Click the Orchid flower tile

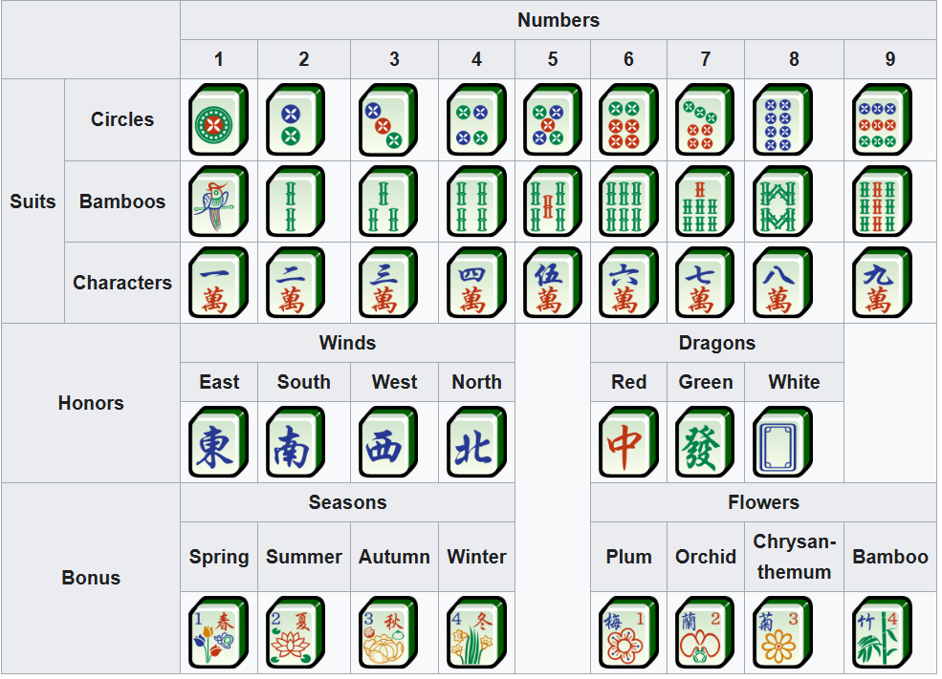click(x=705, y=632)
